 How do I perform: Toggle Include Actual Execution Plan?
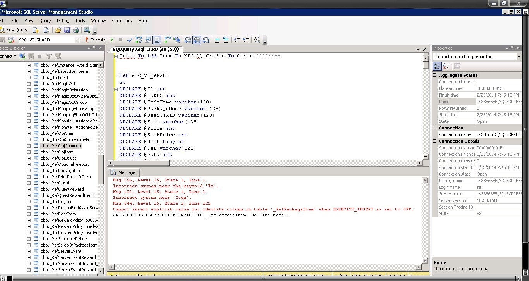tap(168, 40)
